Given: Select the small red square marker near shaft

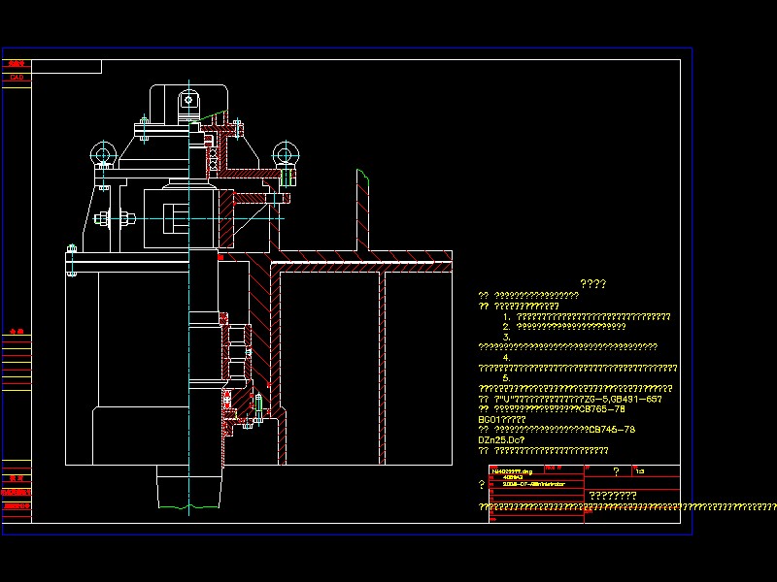Looking at the screenshot, I should click(x=220, y=258).
